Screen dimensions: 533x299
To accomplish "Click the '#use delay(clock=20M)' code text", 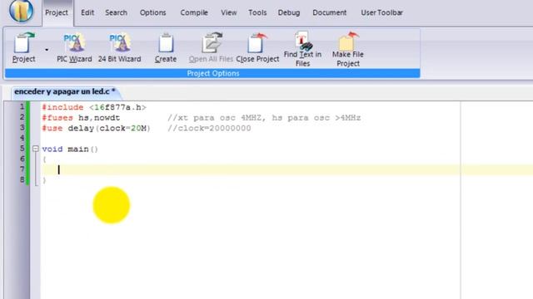I will pyautogui.click(x=96, y=129).
